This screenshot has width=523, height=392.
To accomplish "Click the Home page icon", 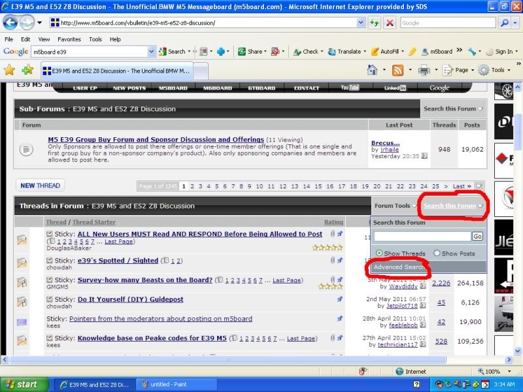I will (x=372, y=70).
